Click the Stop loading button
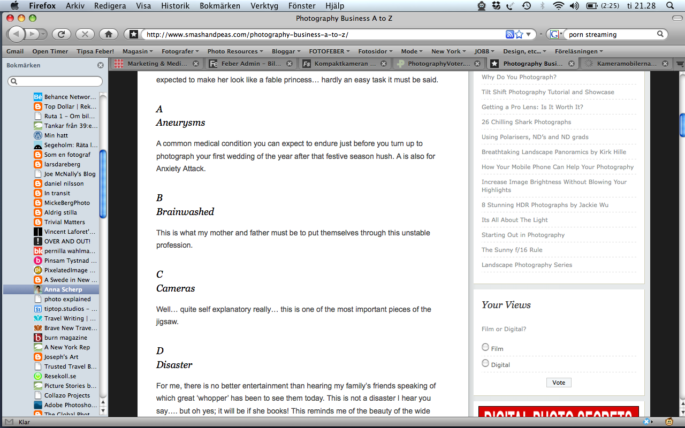This screenshot has height=428, width=685. click(x=85, y=34)
